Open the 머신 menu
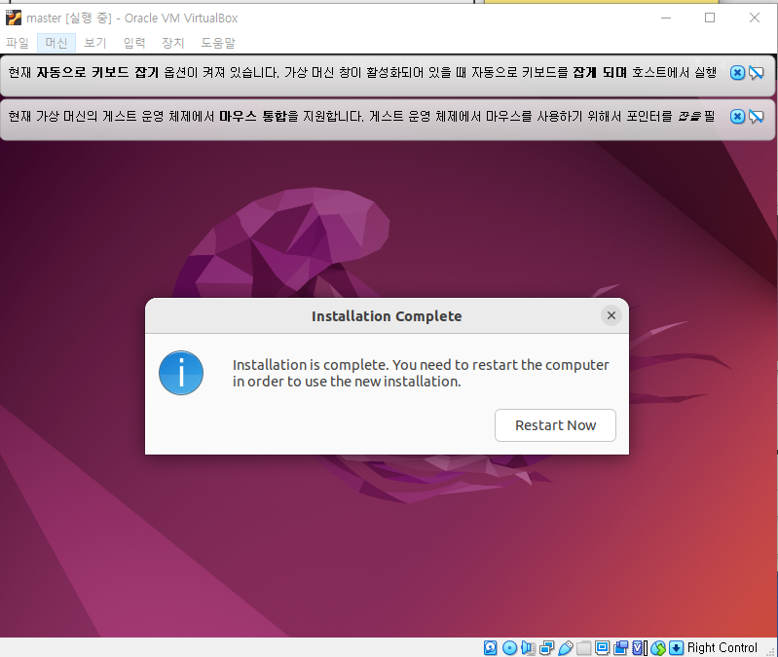The width and height of the screenshot is (778, 657). pos(56,43)
